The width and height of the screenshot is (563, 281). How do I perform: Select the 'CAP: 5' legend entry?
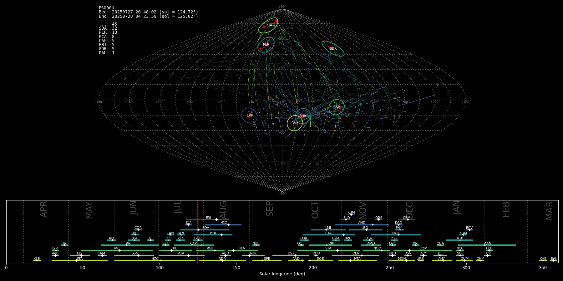(x=107, y=41)
